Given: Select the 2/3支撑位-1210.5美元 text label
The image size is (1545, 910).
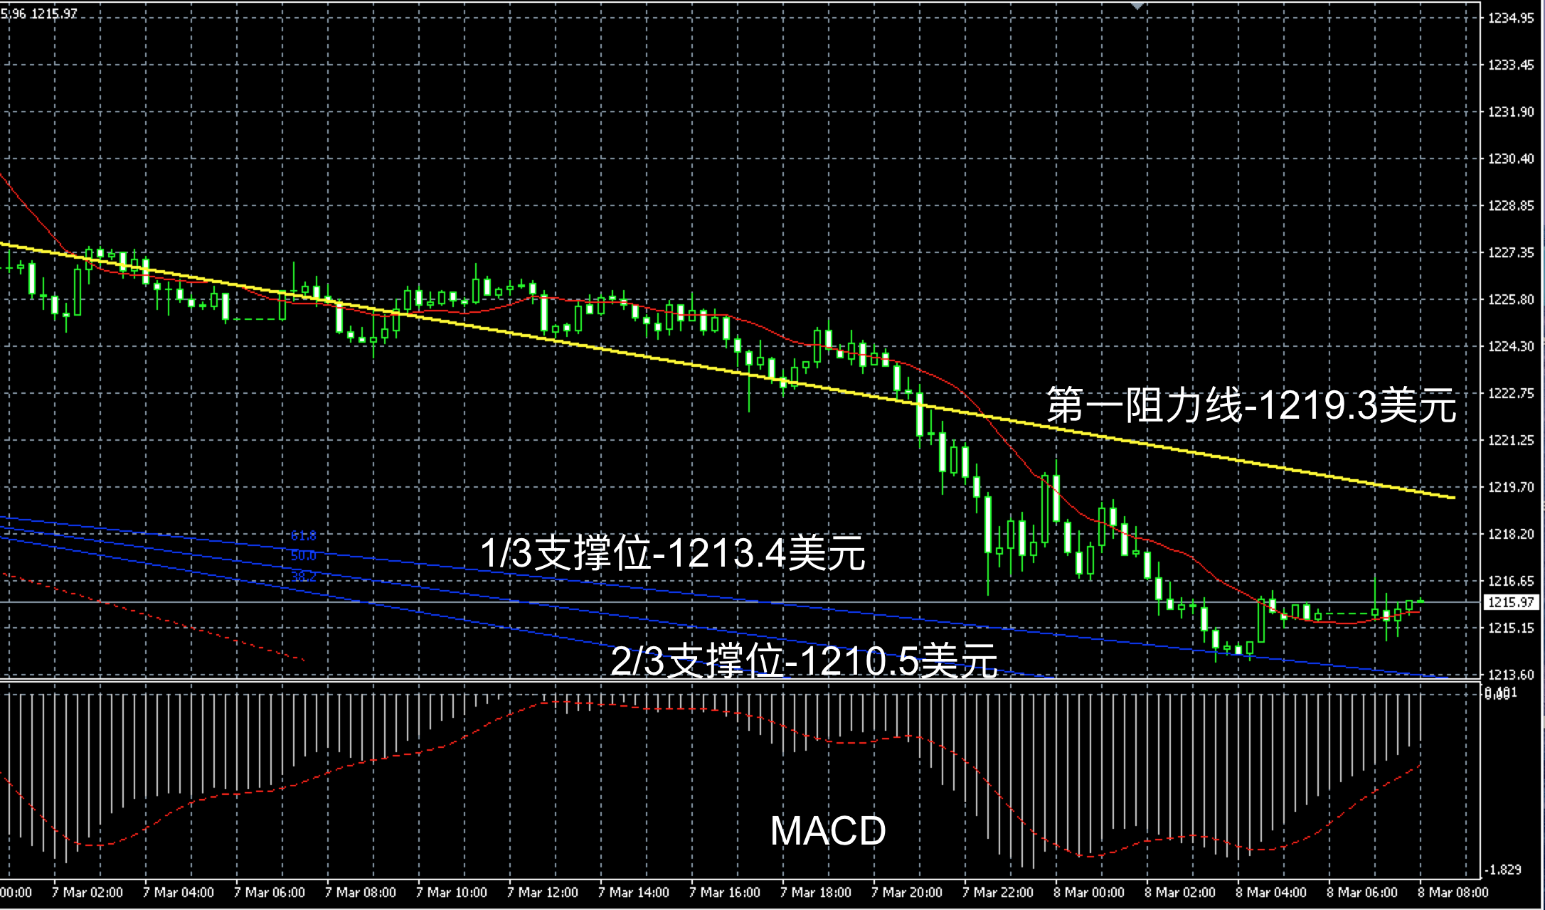Looking at the screenshot, I should 804,661.
